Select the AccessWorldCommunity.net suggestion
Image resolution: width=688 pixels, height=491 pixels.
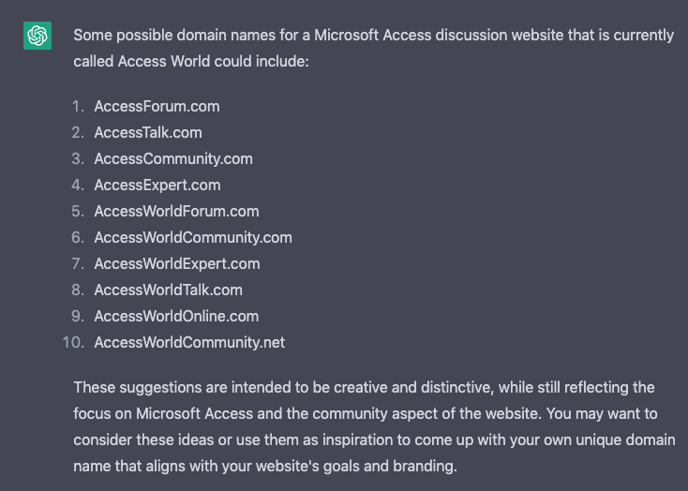[189, 342]
